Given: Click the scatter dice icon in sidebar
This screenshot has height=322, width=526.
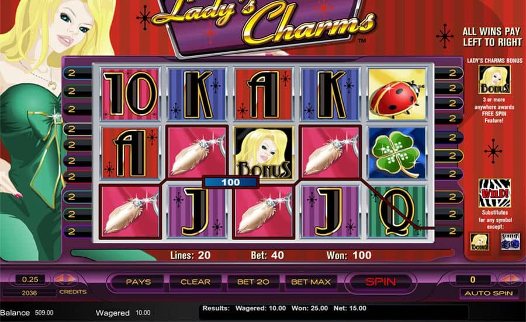Looking at the screenshot, I should pos(510,242).
